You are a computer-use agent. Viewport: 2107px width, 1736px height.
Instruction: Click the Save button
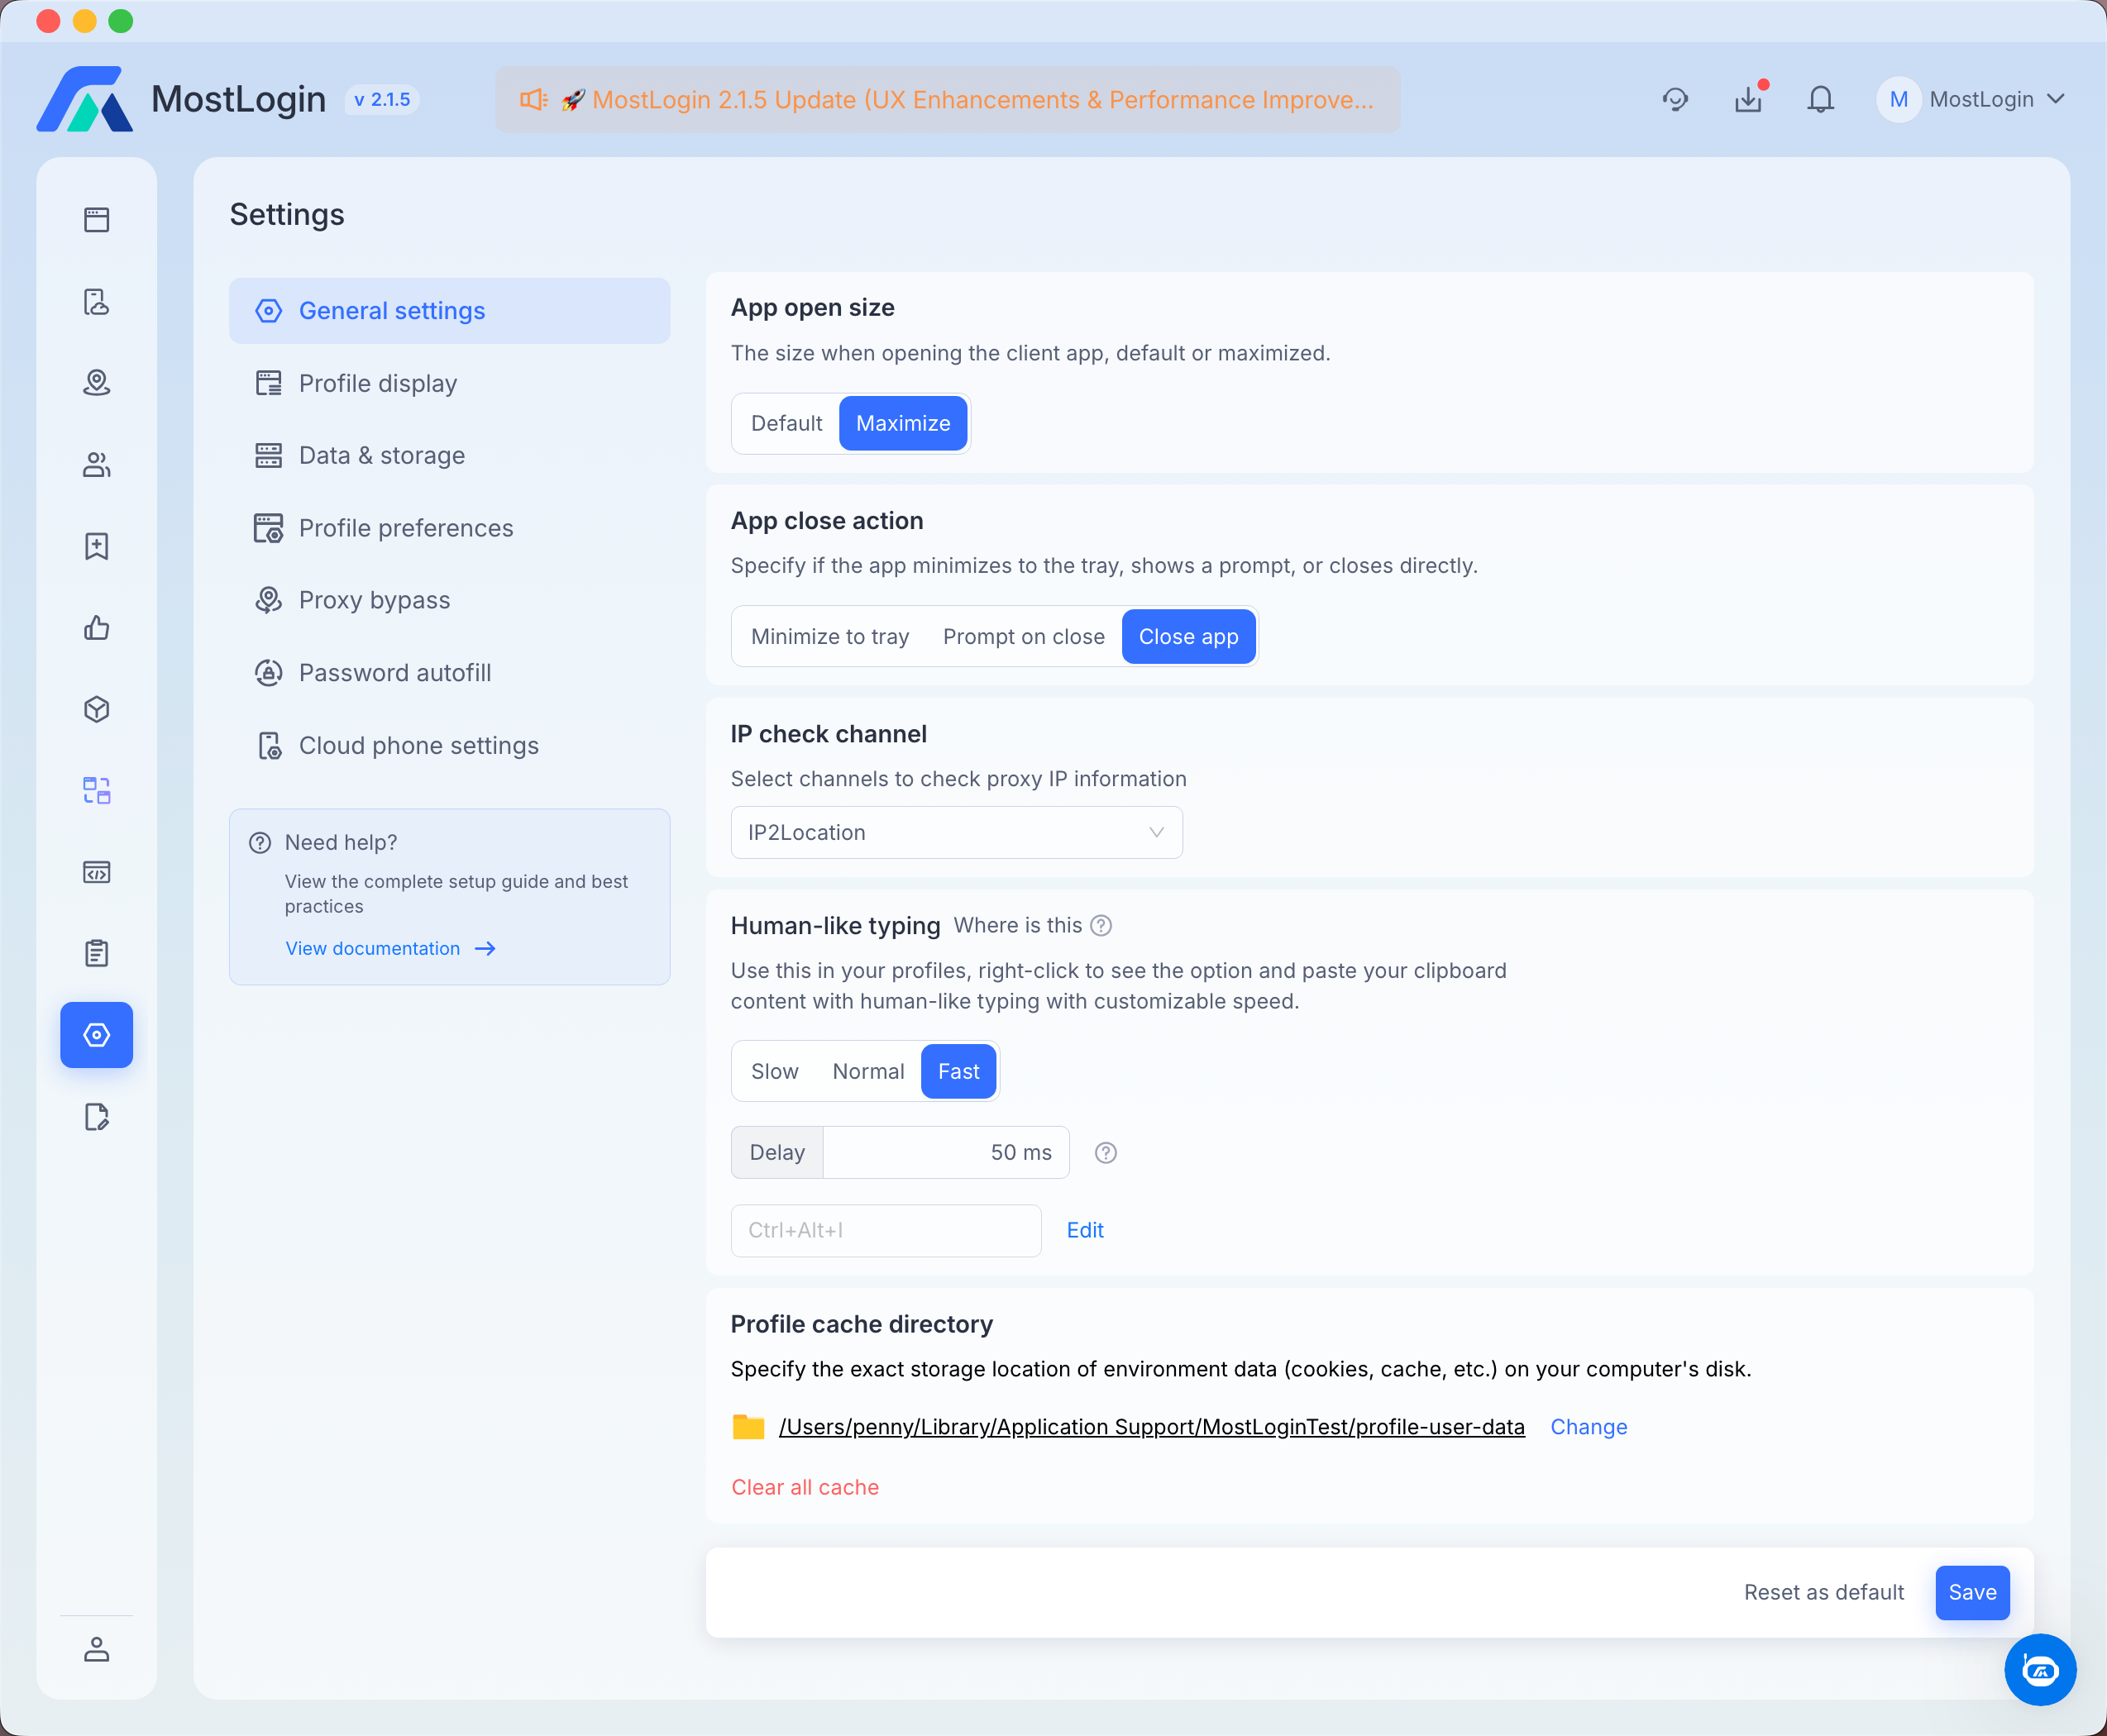coord(1972,1593)
